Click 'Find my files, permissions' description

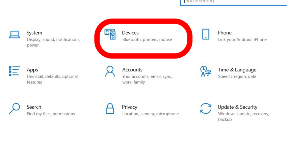(x=51, y=114)
